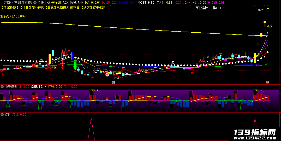Click the 财 marker icon
The image size is (281, 141).
coord(113,82)
